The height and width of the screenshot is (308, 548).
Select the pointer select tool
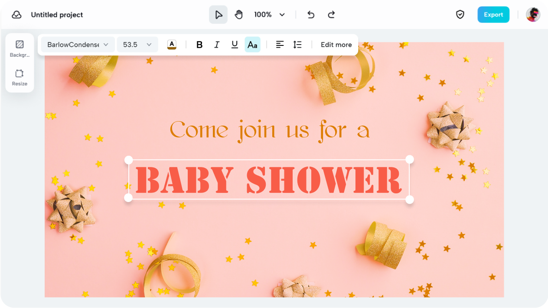coord(218,15)
